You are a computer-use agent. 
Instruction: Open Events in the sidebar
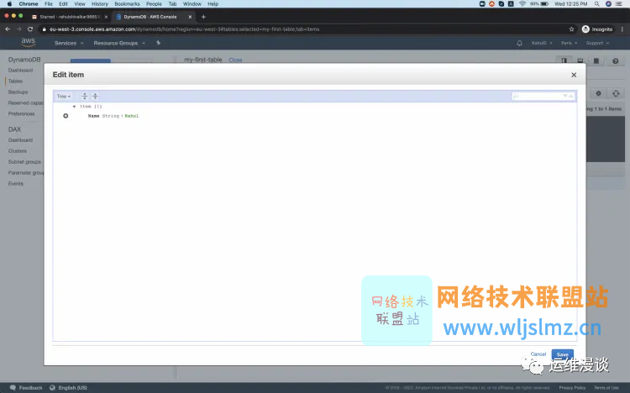coord(16,184)
